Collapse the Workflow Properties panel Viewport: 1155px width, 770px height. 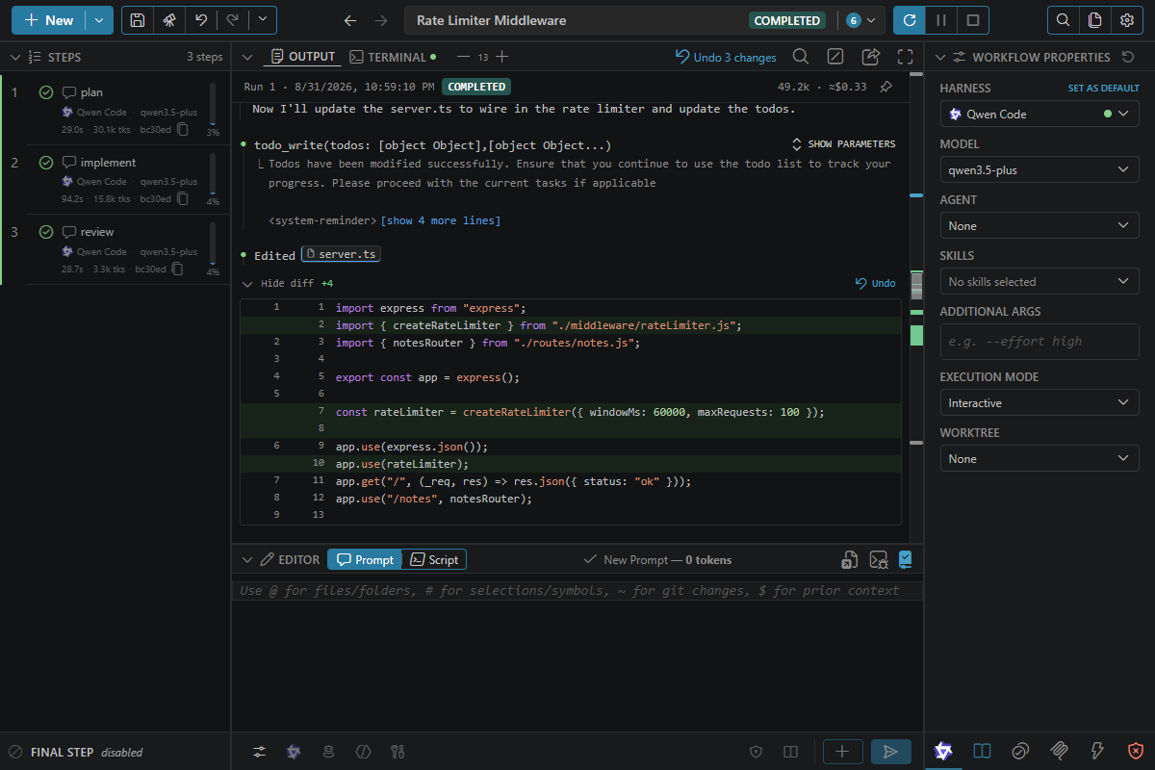tap(939, 57)
